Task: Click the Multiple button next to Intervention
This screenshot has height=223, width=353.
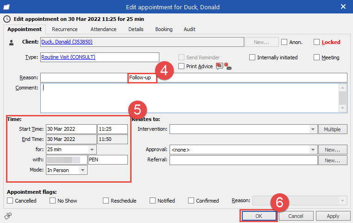Action: (x=332, y=129)
